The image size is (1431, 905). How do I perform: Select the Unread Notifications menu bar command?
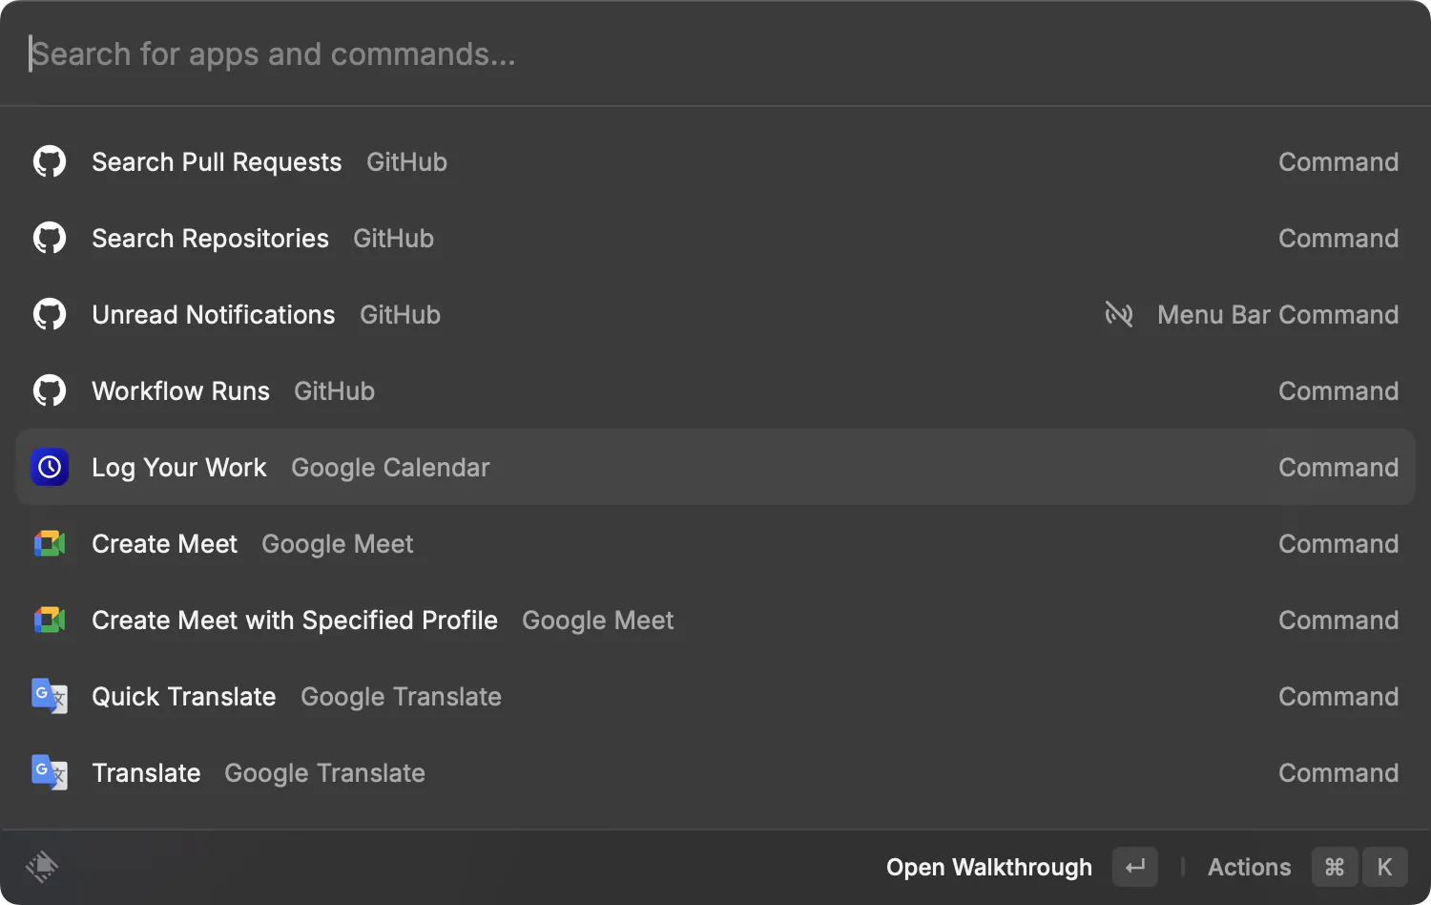715,314
